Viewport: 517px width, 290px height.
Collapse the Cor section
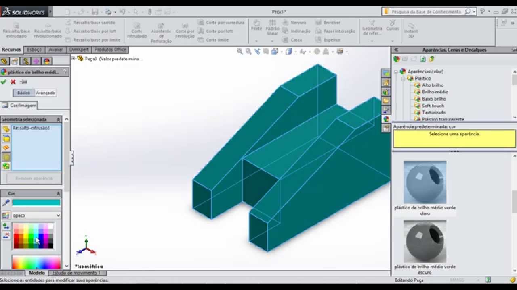(58, 194)
